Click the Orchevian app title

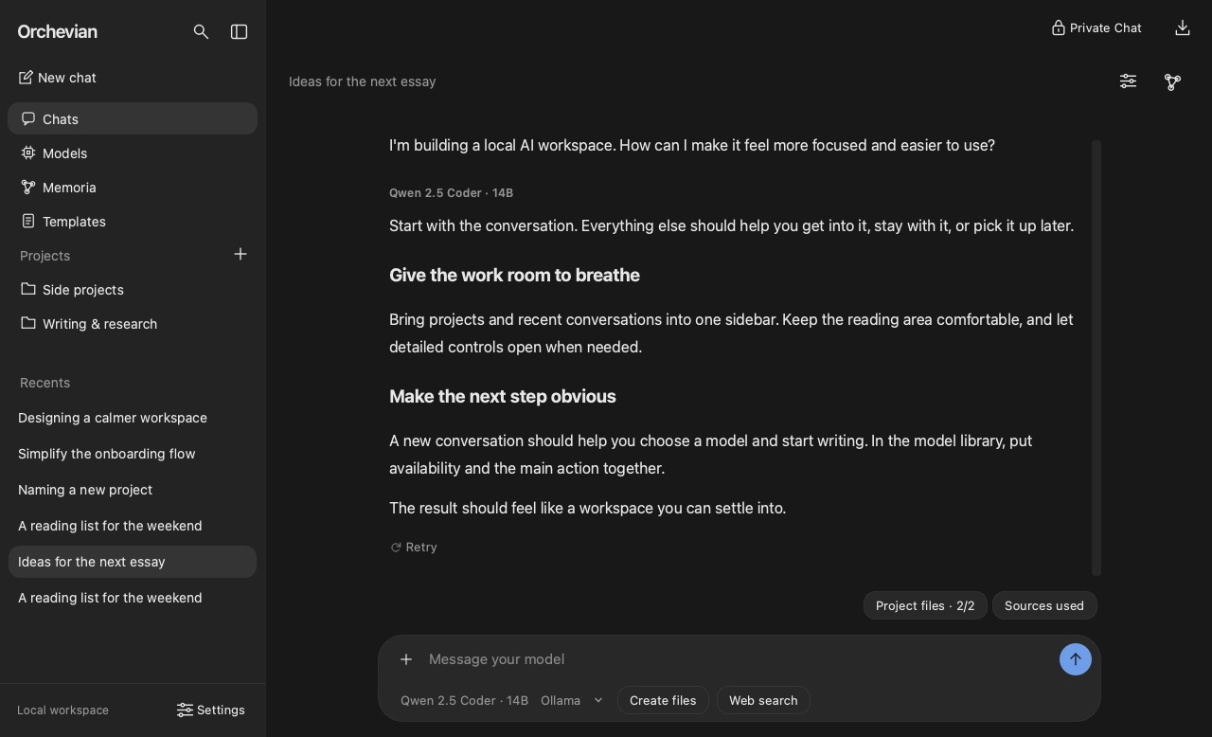(57, 31)
